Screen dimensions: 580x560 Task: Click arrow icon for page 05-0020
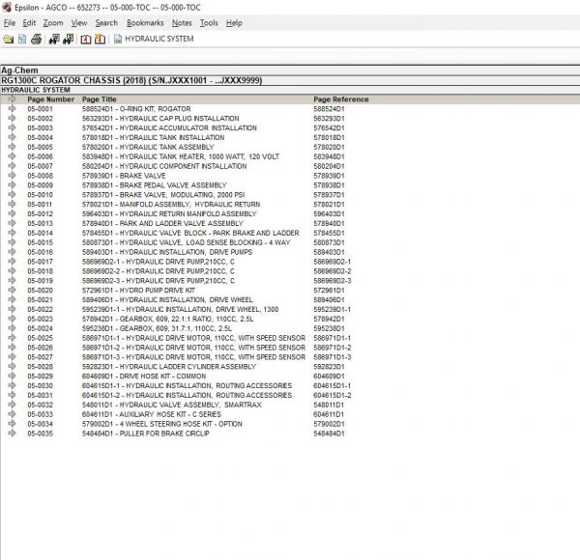tap(12, 290)
